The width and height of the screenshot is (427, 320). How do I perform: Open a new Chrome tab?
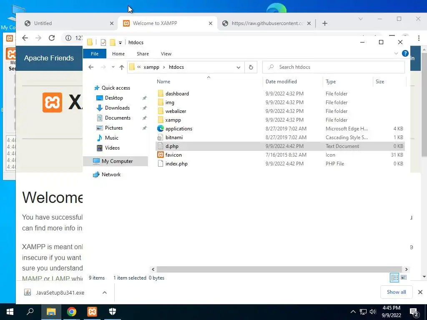point(324,23)
